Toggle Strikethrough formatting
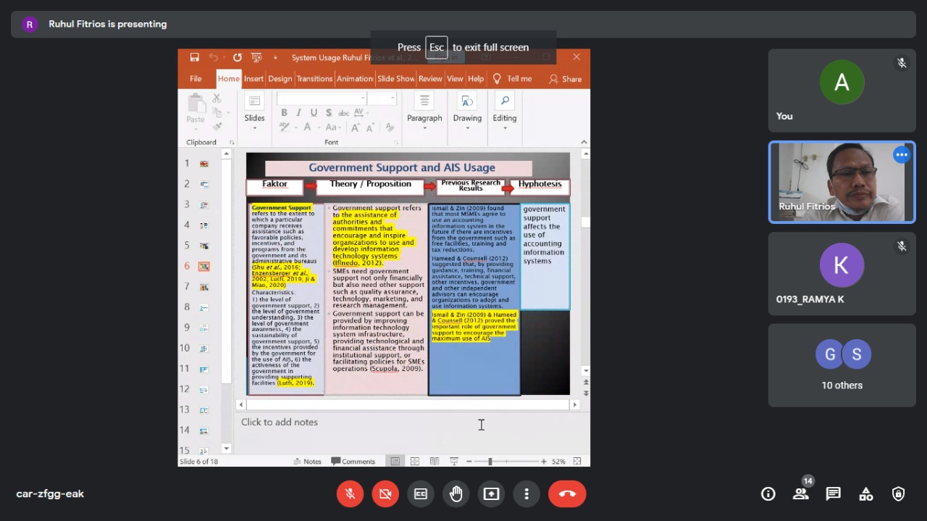This screenshot has height=521, width=927. click(343, 112)
